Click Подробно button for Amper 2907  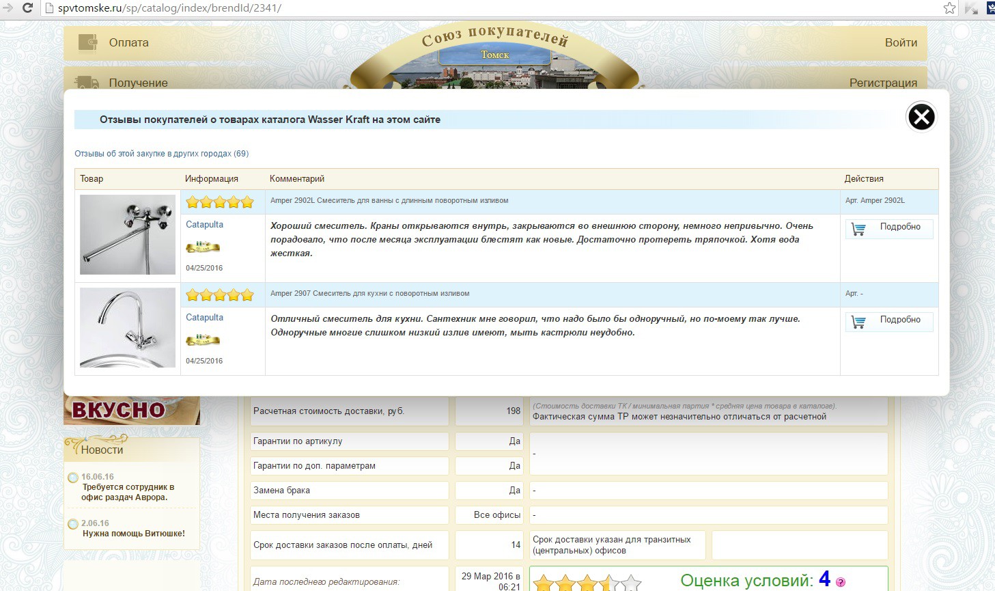[889, 322]
